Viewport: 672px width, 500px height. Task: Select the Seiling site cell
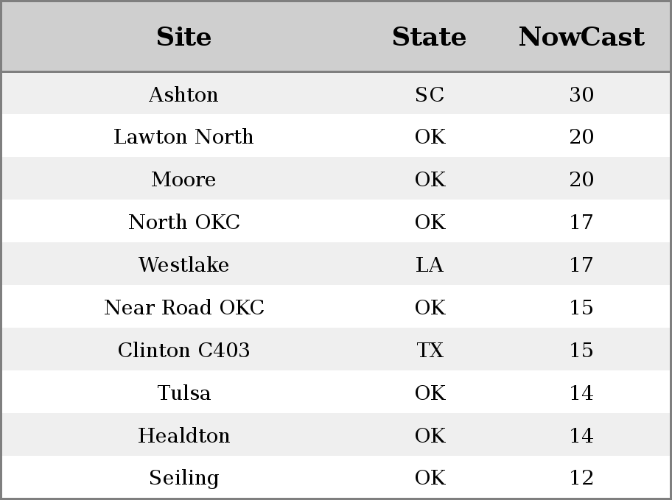pyautogui.click(x=183, y=477)
